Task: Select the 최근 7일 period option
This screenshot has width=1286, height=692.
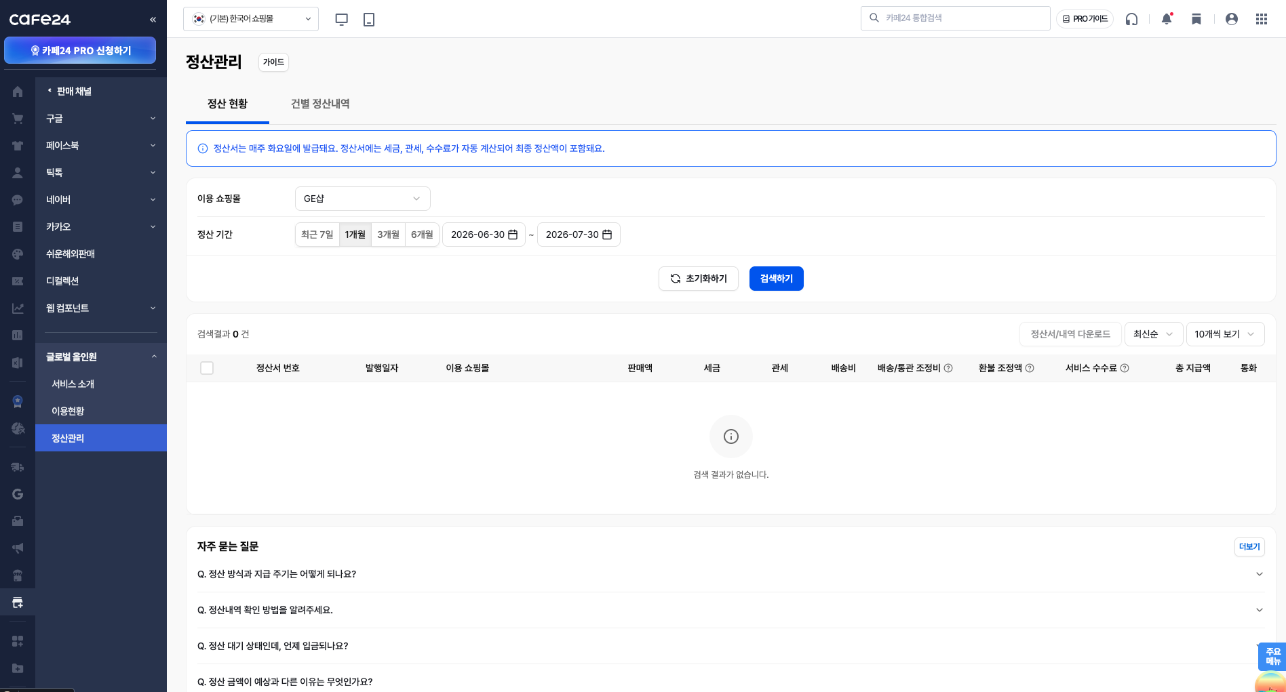Action: (317, 235)
